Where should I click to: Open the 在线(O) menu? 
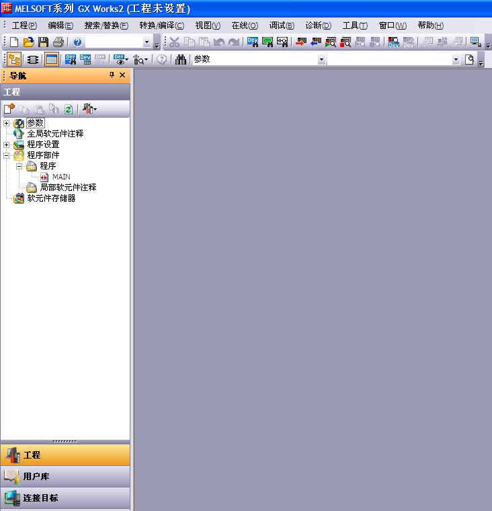tap(244, 26)
